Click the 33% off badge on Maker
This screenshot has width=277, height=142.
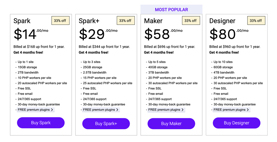pyautogui.click(x=191, y=21)
